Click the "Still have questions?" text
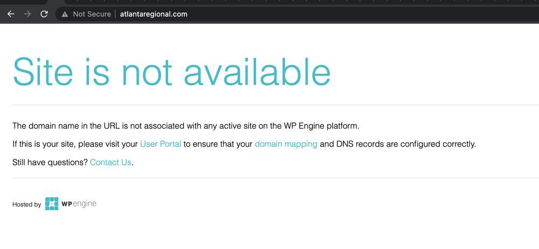The image size is (539, 249). click(50, 162)
